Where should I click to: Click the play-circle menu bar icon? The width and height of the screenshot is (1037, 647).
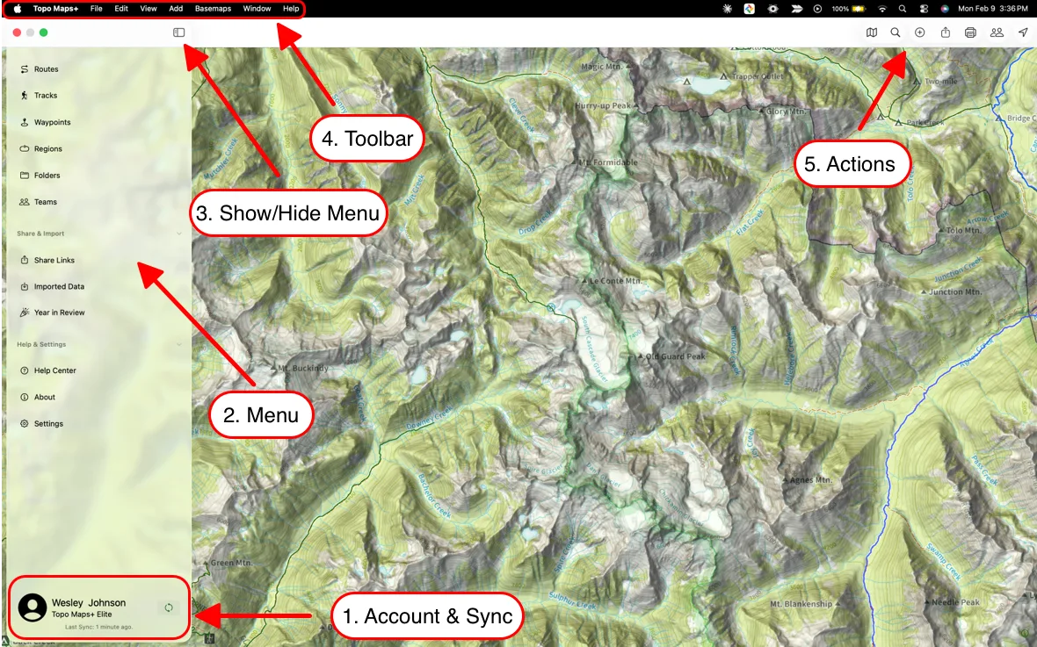click(818, 9)
